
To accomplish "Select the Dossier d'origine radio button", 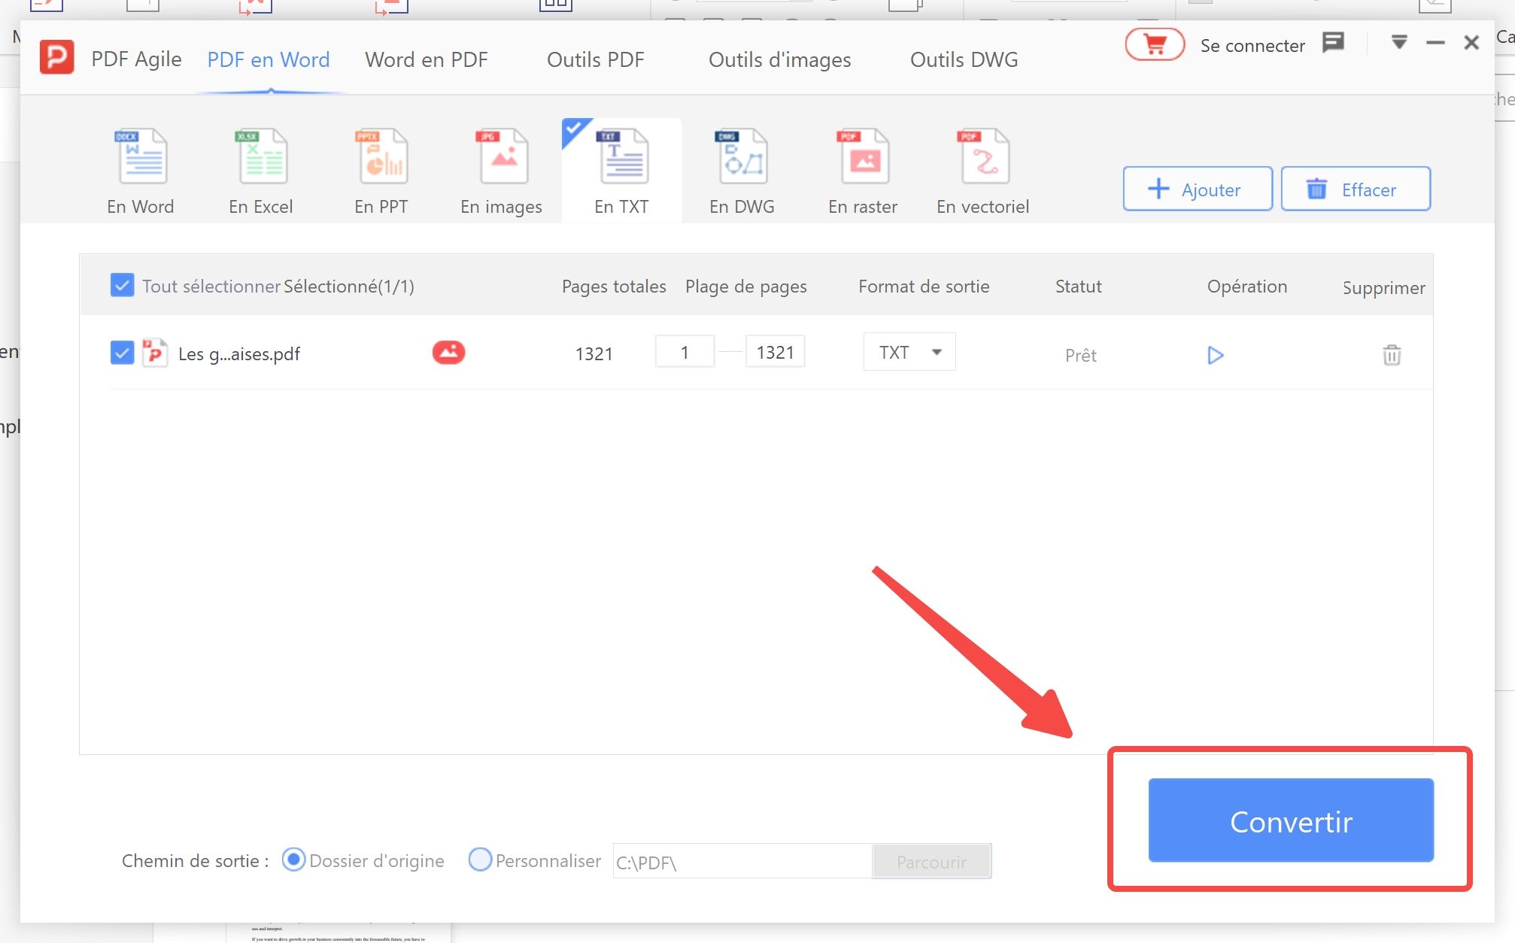I will (x=293, y=860).
